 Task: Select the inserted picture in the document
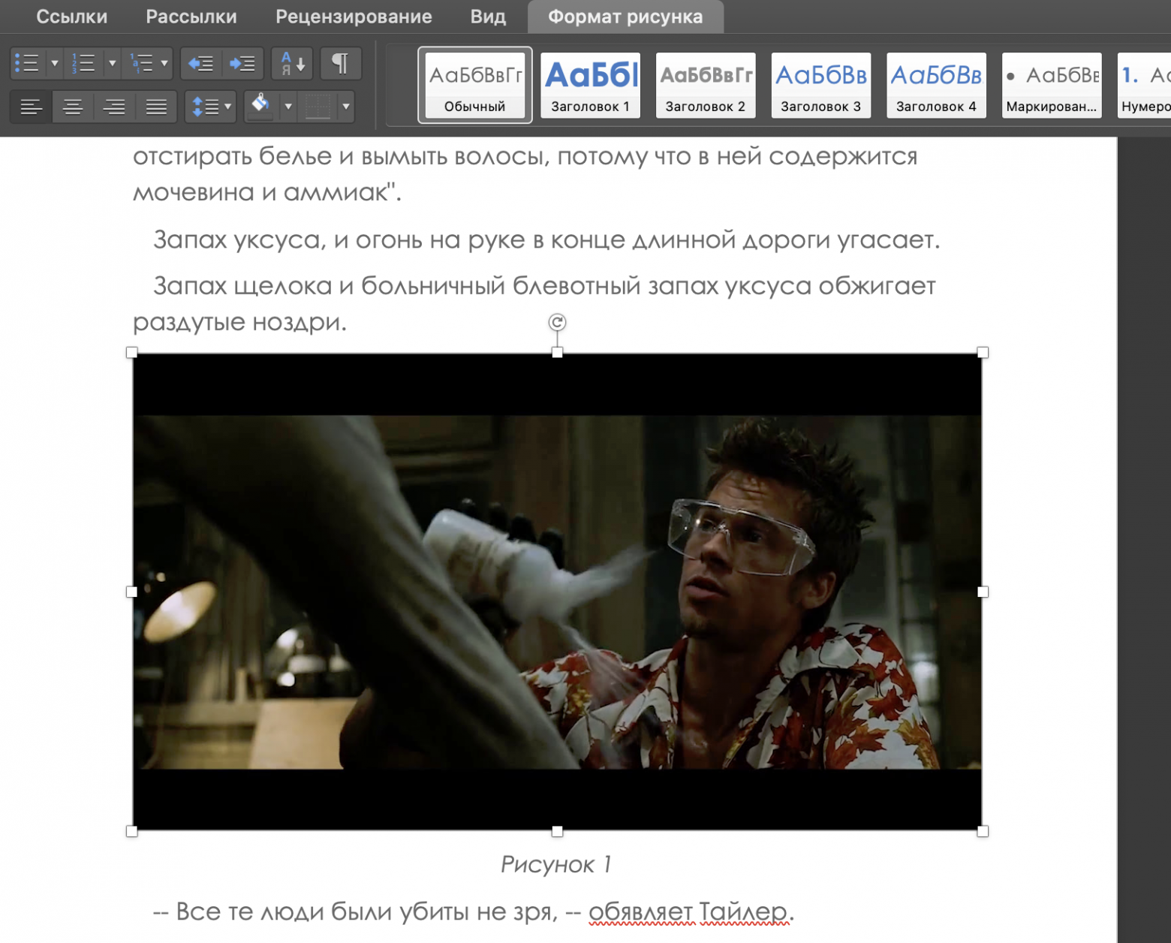[557, 592]
